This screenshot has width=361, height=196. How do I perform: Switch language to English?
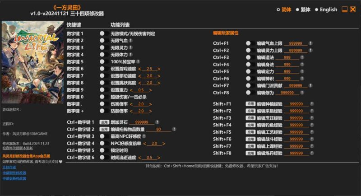coord(326,9)
